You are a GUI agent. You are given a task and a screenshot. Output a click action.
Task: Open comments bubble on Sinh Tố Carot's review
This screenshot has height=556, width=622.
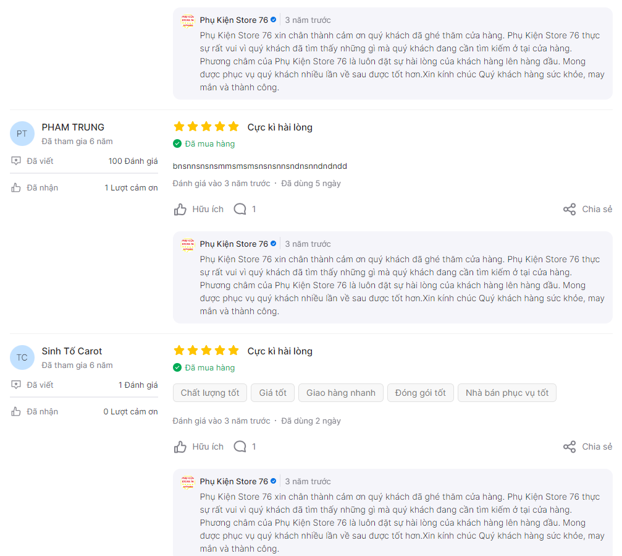coord(240,447)
